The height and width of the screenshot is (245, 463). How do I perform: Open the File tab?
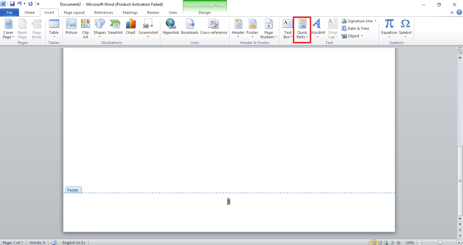10,12
